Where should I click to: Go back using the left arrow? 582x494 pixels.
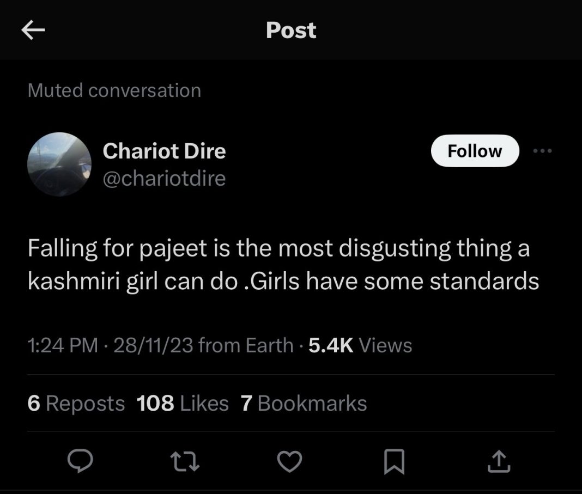tap(33, 29)
